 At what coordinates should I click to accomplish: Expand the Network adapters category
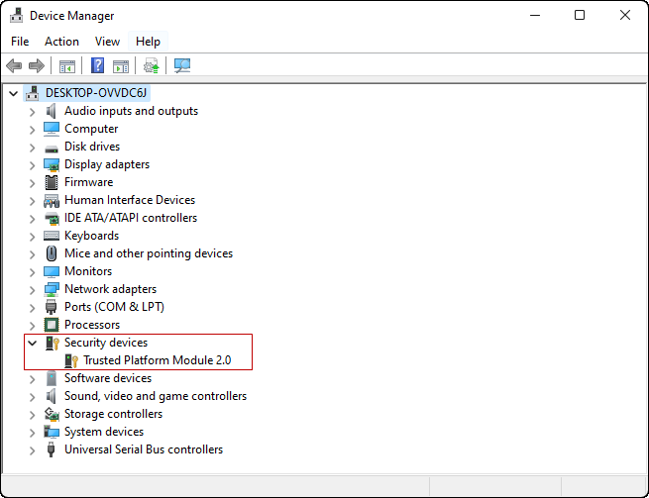(33, 289)
